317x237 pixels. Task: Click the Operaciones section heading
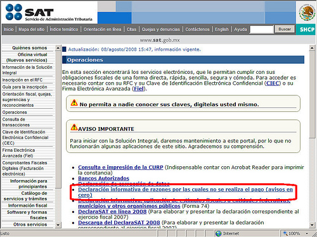tap(85, 60)
